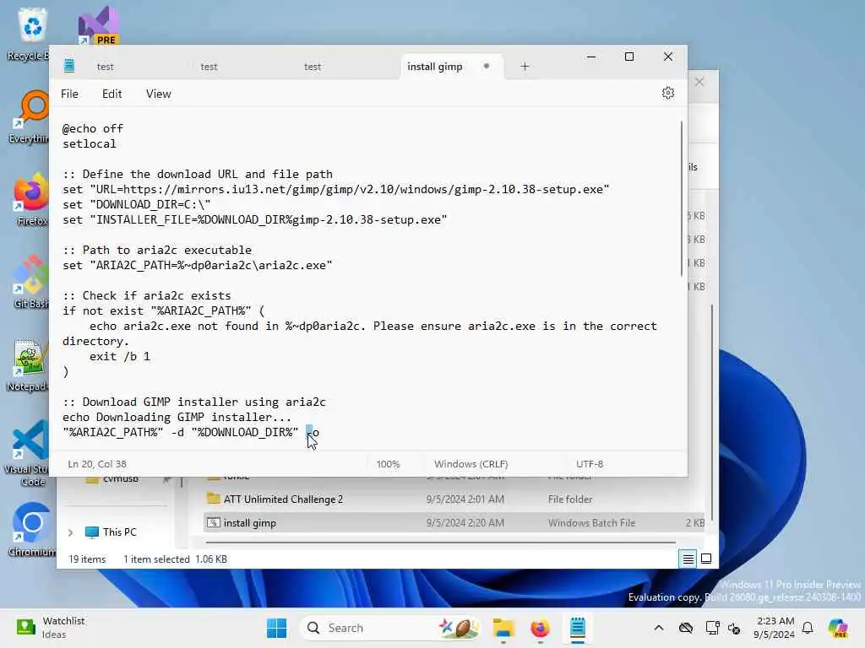Click UTF-8 encoding indicator
This screenshot has width=865, height=648.
point(589,464)
